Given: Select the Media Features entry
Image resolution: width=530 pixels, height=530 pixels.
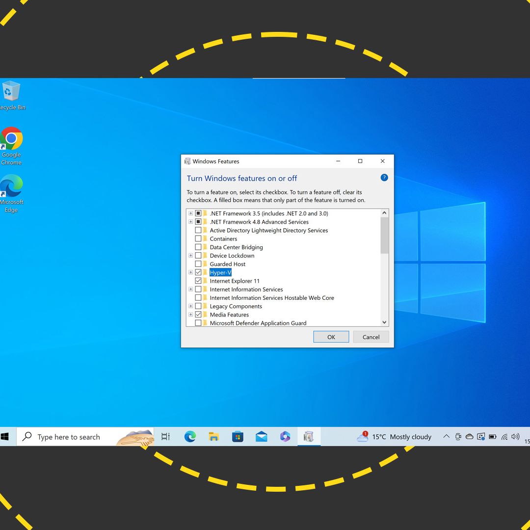Looking at the screenshot, I should pyautogui.click(x=229, y=315).
